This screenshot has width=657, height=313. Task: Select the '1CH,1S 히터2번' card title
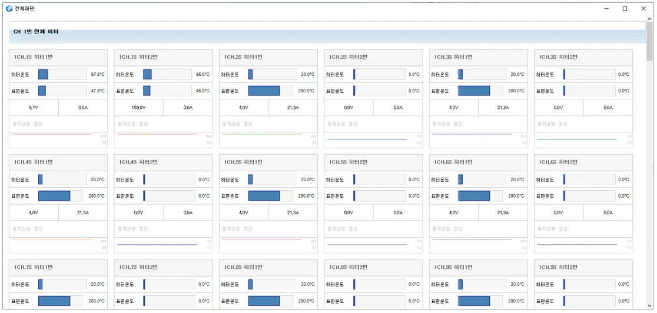pos(138,57)
